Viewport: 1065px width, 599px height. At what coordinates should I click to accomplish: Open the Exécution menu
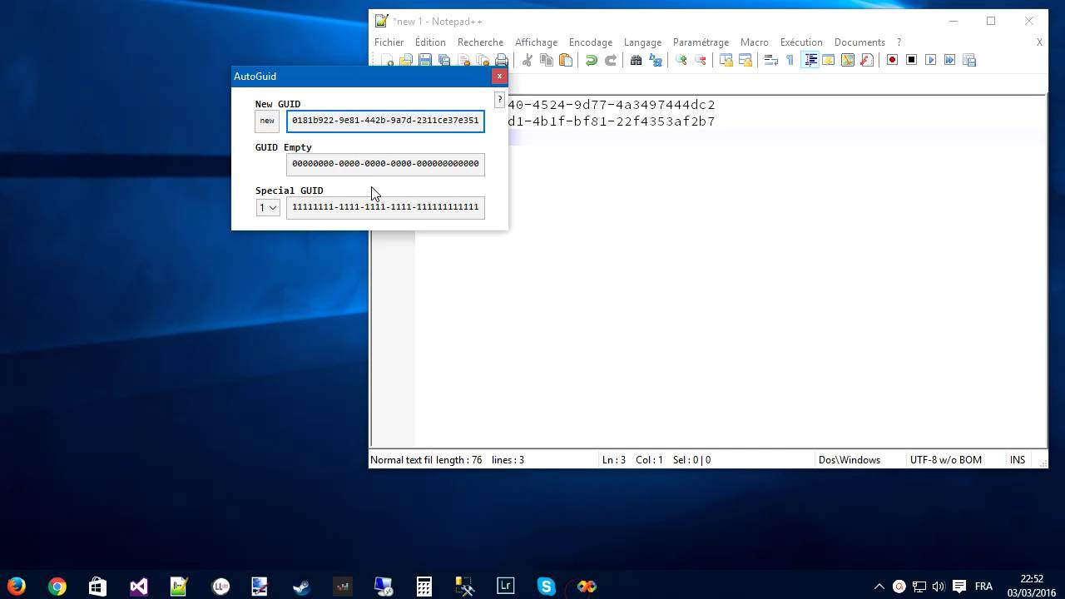801,42
